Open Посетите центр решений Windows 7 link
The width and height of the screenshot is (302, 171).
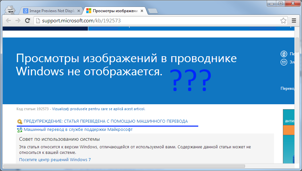click(x=55, y=159)
